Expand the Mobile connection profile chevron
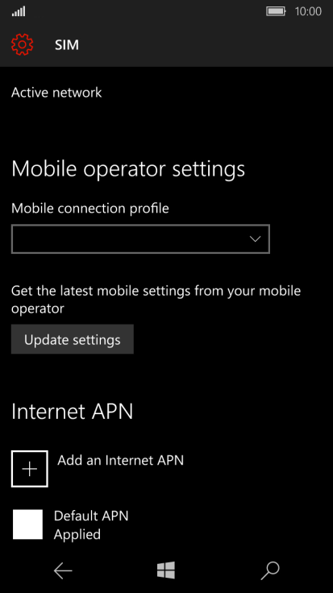Viewport: 333px width, 593px height. (x=256, y=238)
